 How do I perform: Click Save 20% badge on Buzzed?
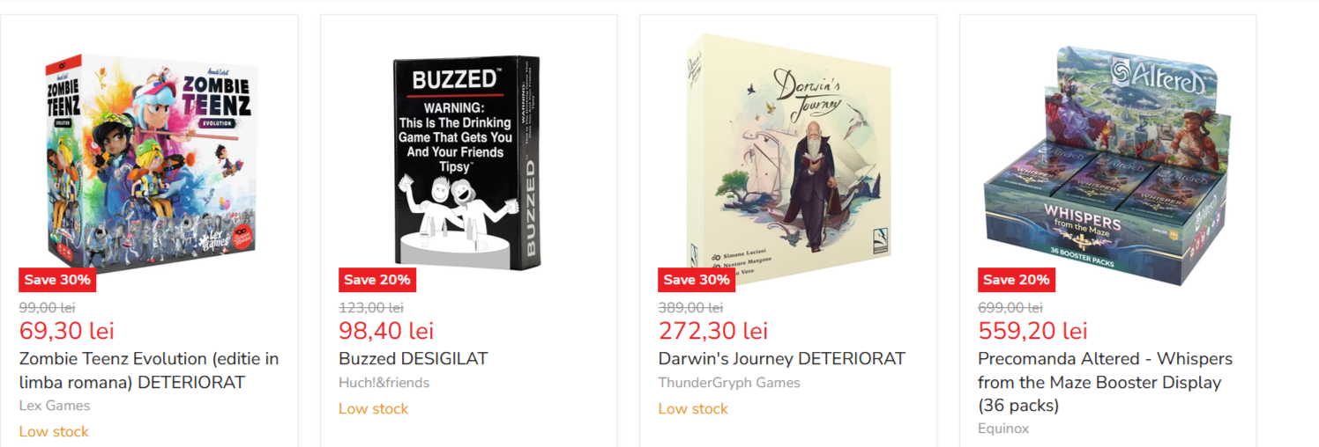pyautogui.click(x=376, y=280)
